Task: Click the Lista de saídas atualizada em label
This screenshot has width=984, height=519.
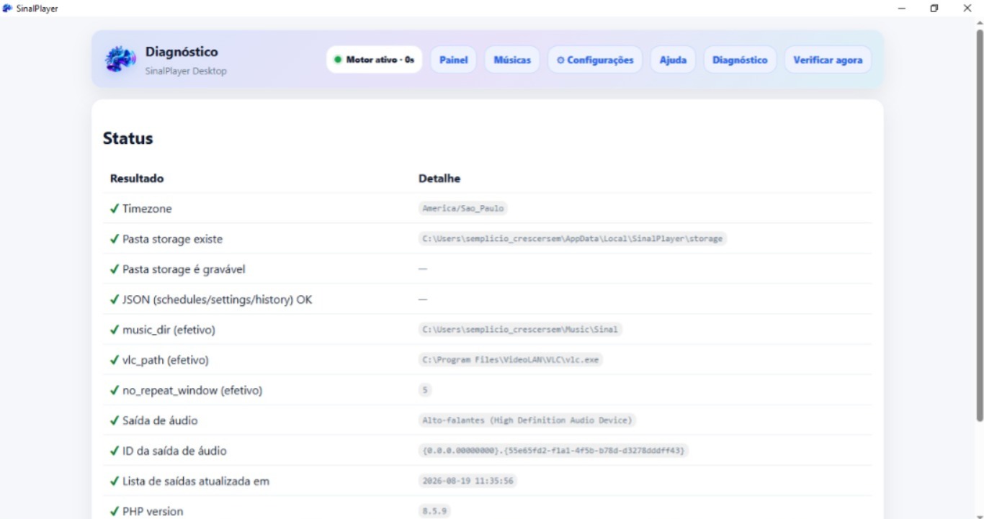Action: (x=196, y=481)
